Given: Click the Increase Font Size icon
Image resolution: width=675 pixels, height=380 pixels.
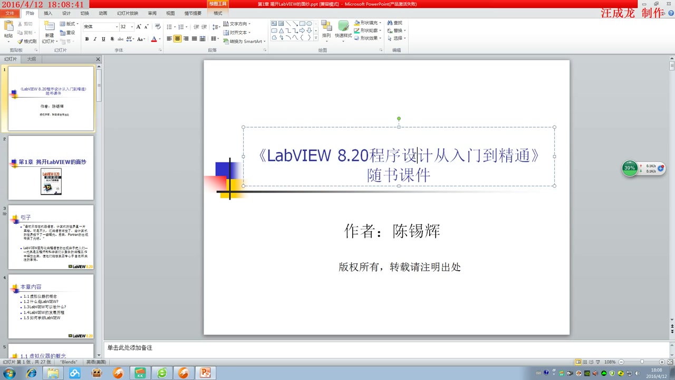Looking at the screenshot, I should coord(139,26).
